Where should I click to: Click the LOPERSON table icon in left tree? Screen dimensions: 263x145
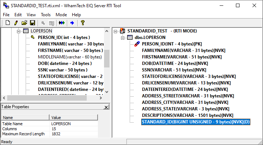point(26,31)
